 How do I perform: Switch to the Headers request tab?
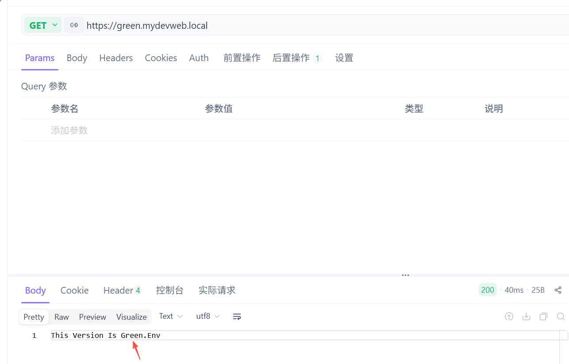(x=116, y=58)
